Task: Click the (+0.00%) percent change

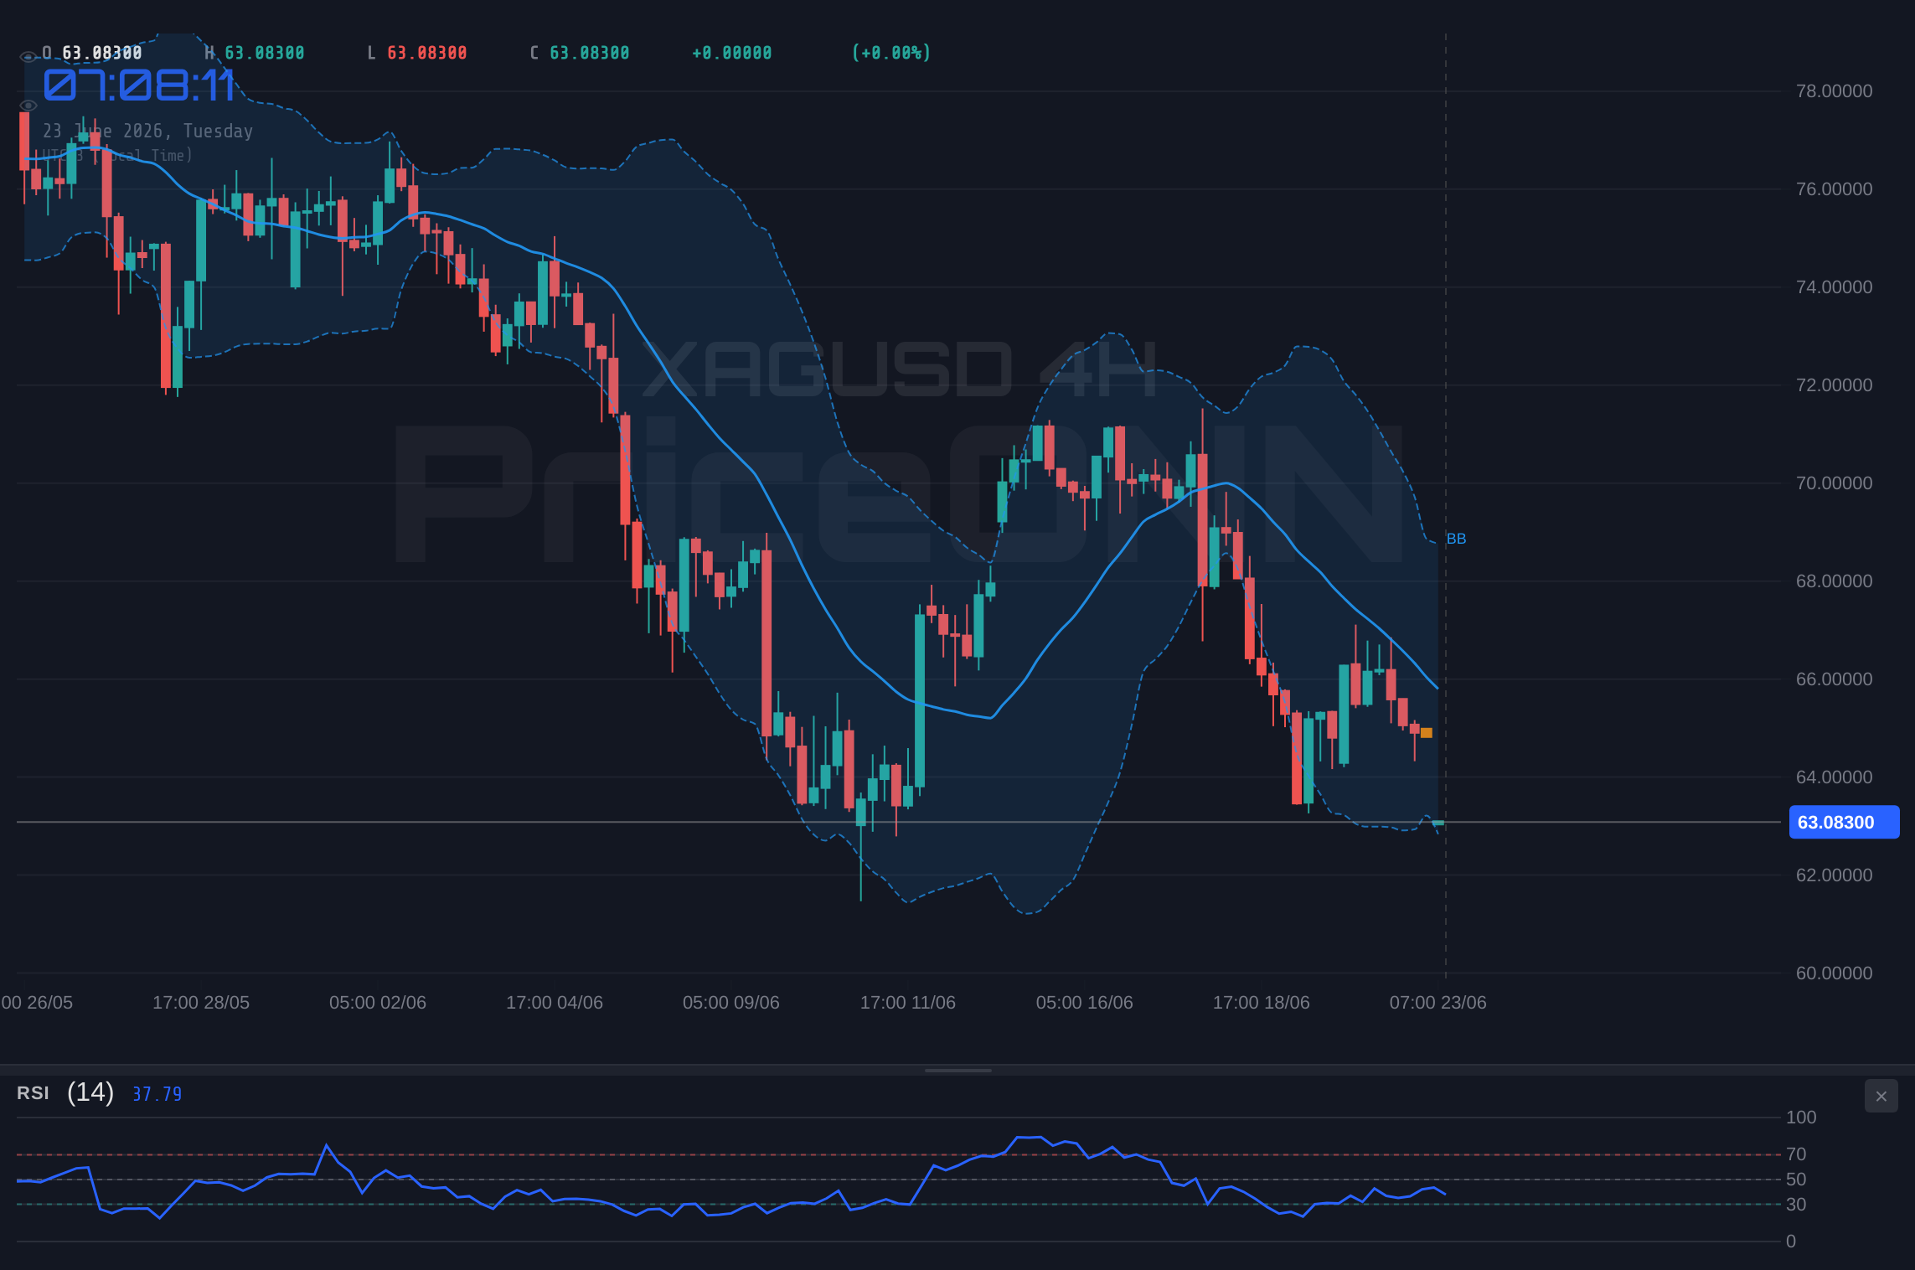Action: [x=891, y=53]
